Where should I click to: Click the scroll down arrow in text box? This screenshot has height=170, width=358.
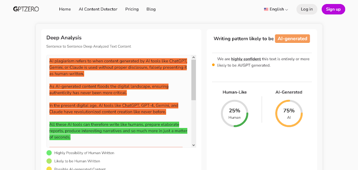194,145
